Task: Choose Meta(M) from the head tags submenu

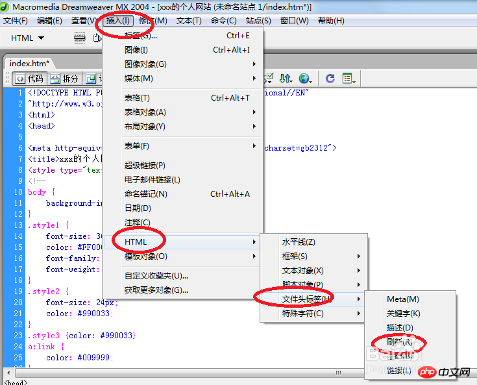Action: point(410,299)
